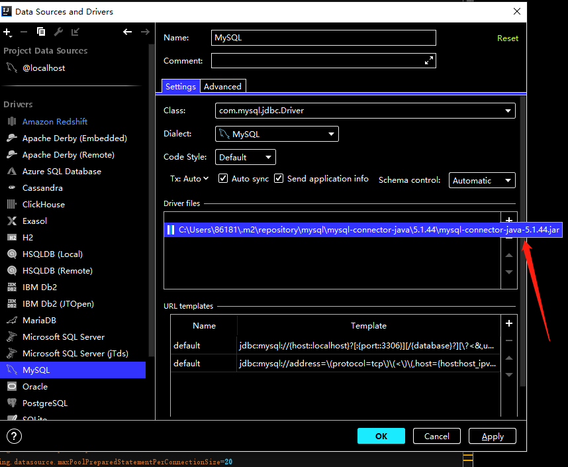Open driver settings wrench icon
The image size is (568, 467).
(x=58, y=32)
